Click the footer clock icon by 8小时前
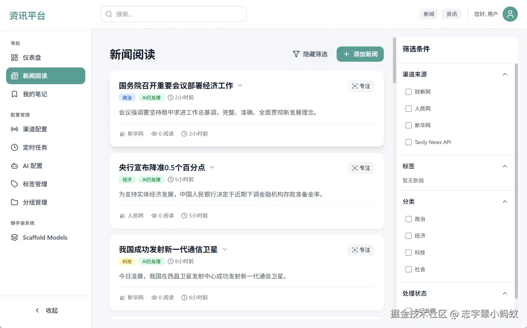This screenshot has width=527, height=328. tap(184, 298)
